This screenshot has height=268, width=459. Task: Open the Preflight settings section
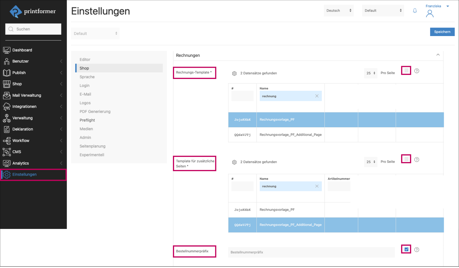pos(87,120)
